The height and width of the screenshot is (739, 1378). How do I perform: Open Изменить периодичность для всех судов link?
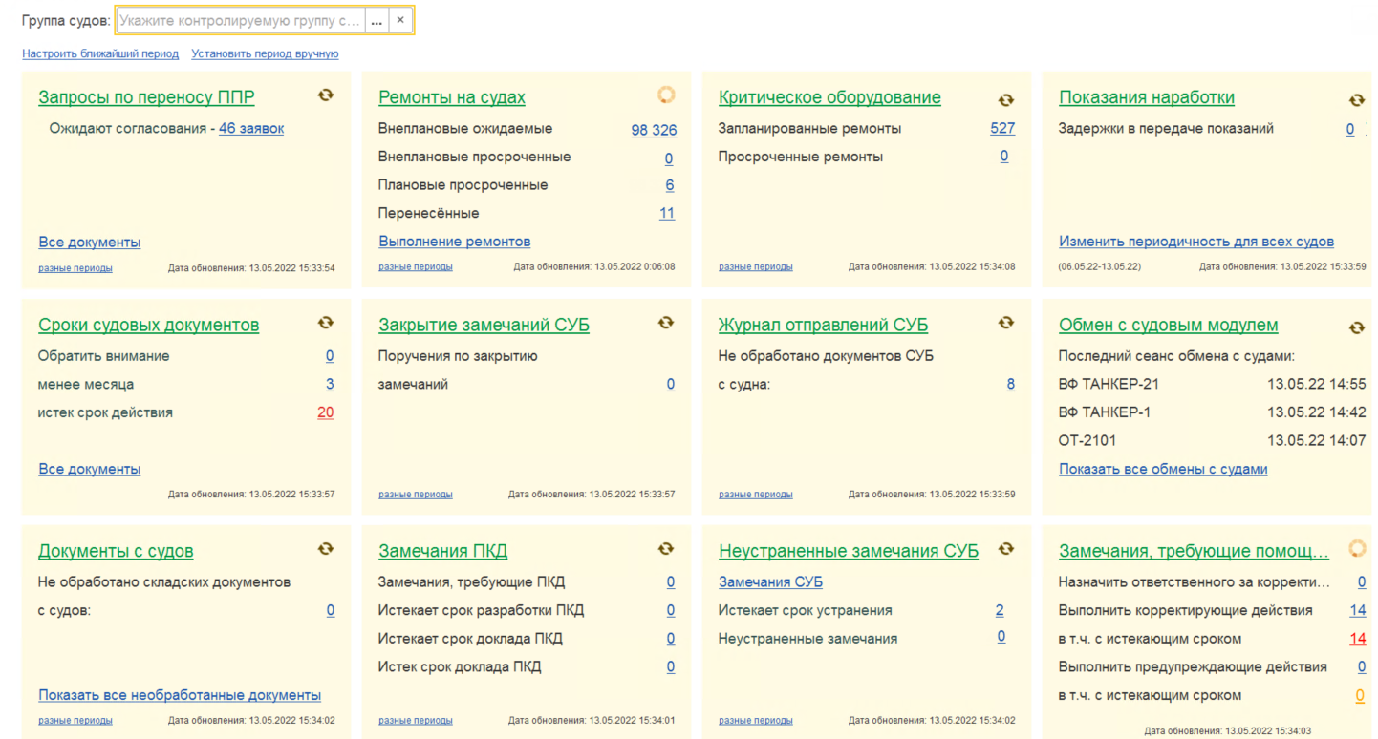[x=1196, y=242]
